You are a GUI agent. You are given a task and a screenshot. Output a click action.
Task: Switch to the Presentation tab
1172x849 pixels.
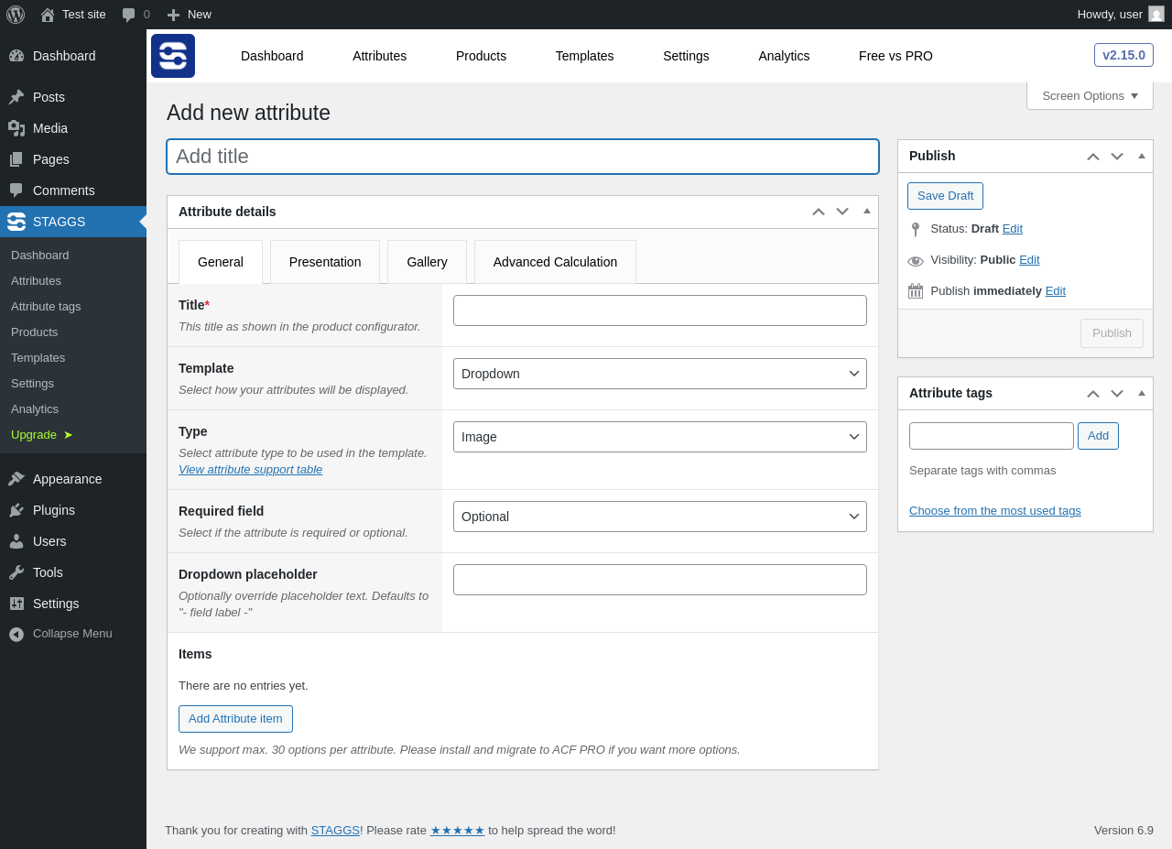[x=325, y=262]
